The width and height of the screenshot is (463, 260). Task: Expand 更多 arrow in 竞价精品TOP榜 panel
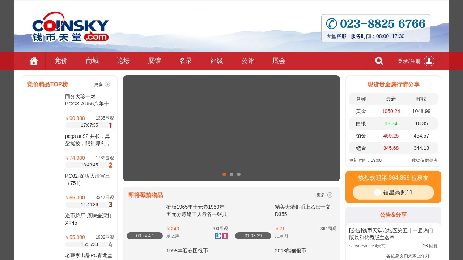[x=107, y=84]
